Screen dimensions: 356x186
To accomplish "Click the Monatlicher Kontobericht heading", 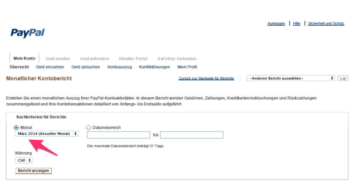I will click(39, 78).
